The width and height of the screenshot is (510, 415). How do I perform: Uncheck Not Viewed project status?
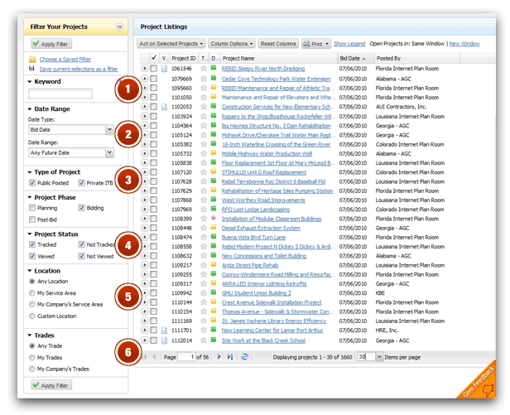coord(82,257)
